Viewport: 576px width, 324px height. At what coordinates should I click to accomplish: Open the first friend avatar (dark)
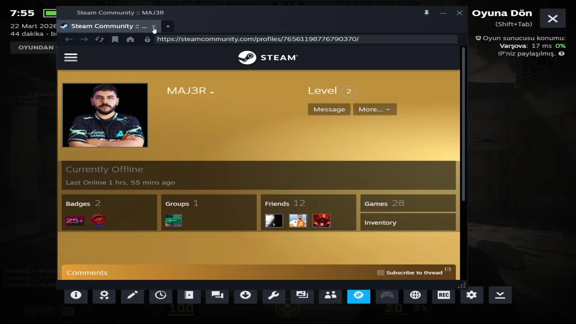[274, 220]
